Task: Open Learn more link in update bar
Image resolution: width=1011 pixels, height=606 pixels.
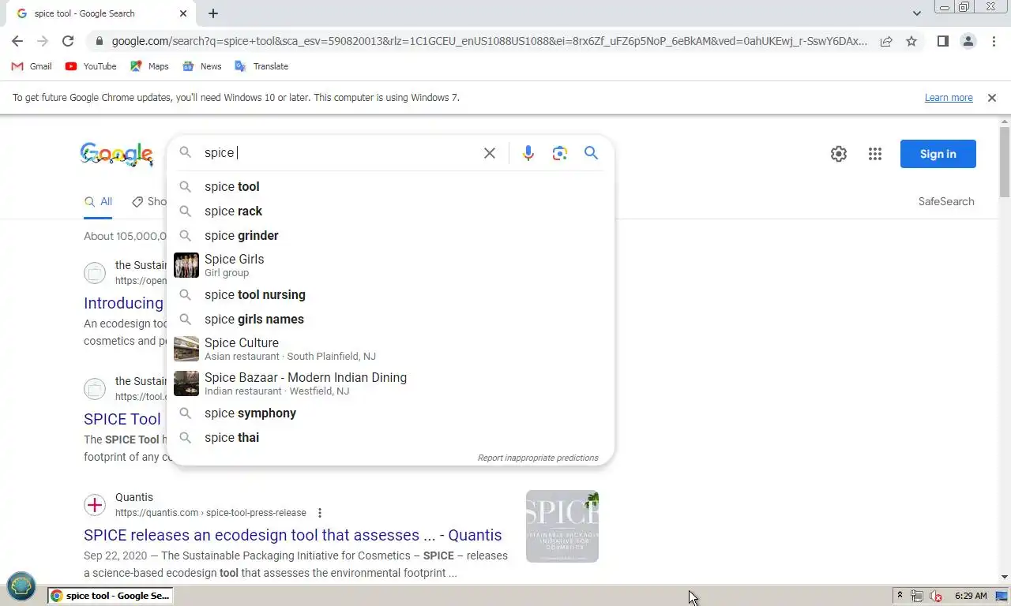Action: [x=949, y=98]
